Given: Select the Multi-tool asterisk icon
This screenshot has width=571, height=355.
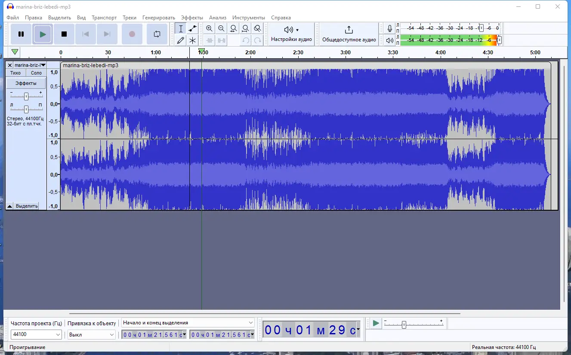Looking at the screenshot, I should (192, 40).
